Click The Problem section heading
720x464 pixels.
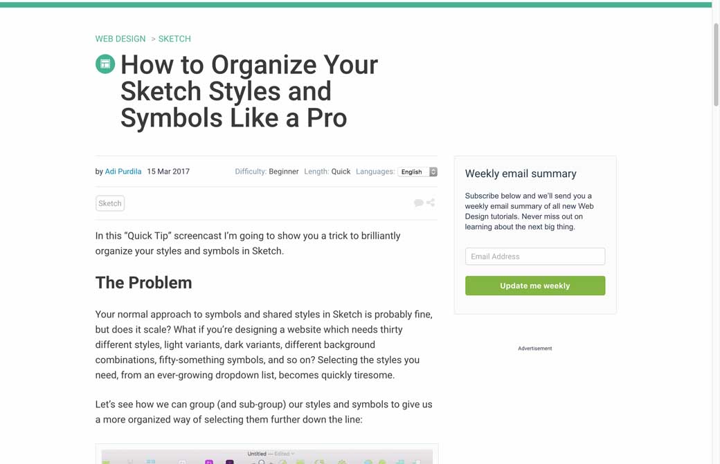pos(143,283)
